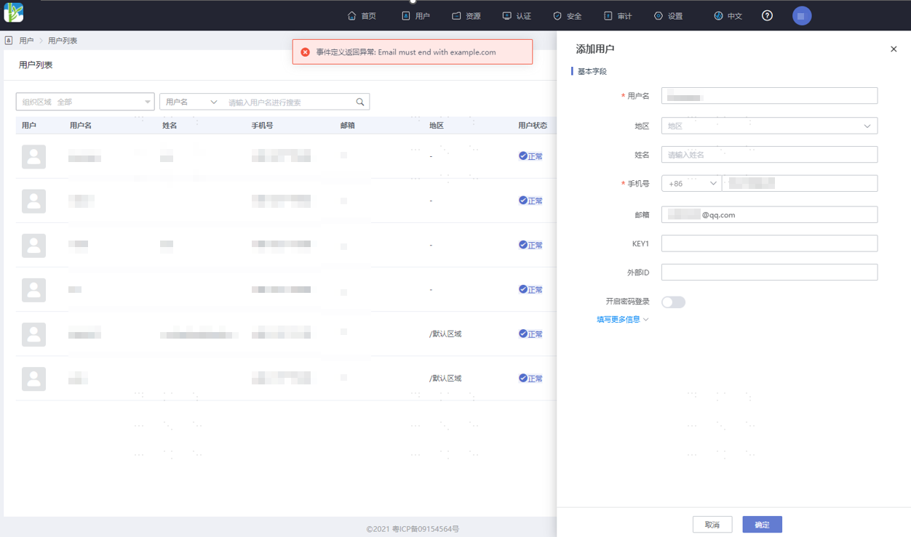Expand the 组织区域 filter dropdown

point(85,102)
